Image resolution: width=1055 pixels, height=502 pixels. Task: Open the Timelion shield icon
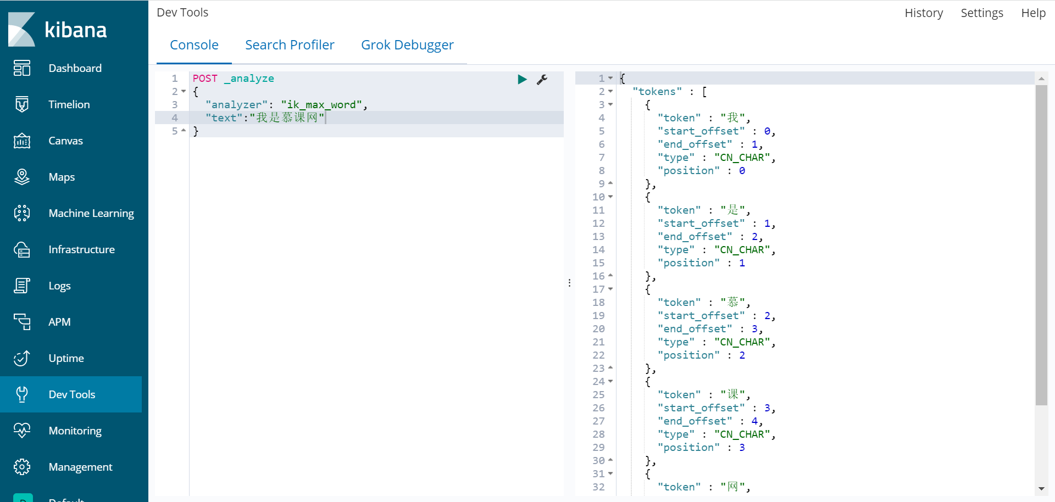click(x=22, y=104)
